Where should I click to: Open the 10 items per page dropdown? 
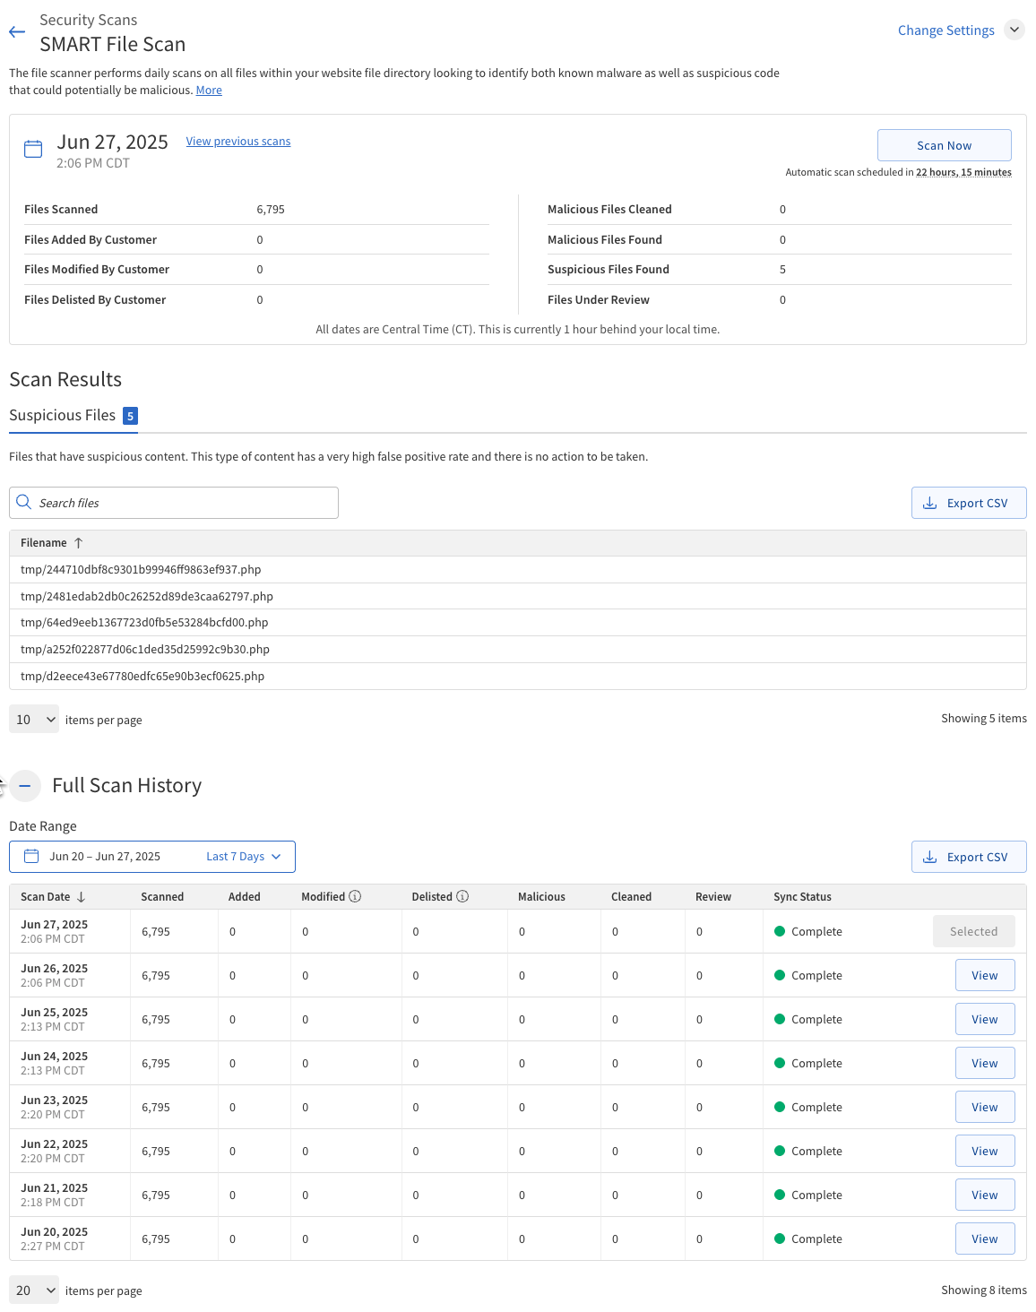point(34,719)
